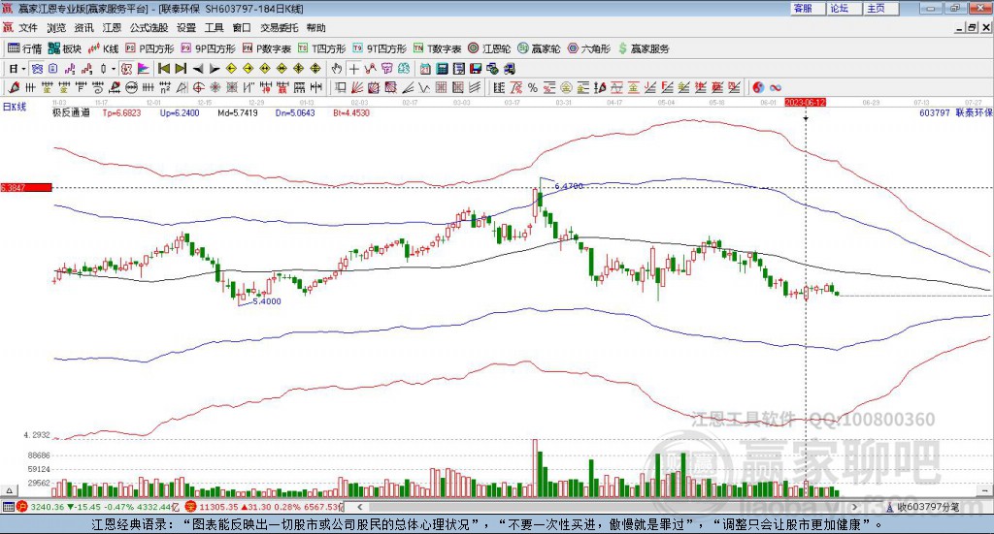Open the 六角形 hexagon tool
Image resolution: width=994 pixels, height=534 pixels.
[589, 48]
